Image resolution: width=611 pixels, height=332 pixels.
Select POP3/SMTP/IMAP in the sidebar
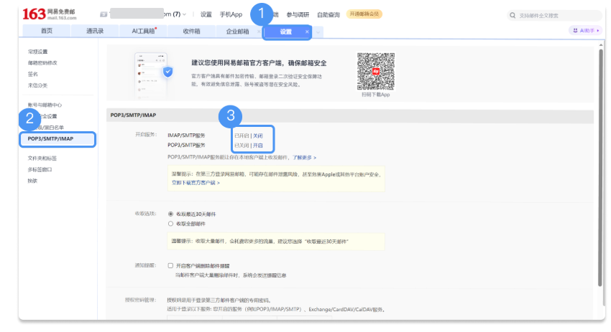click(x=58, y=139)
